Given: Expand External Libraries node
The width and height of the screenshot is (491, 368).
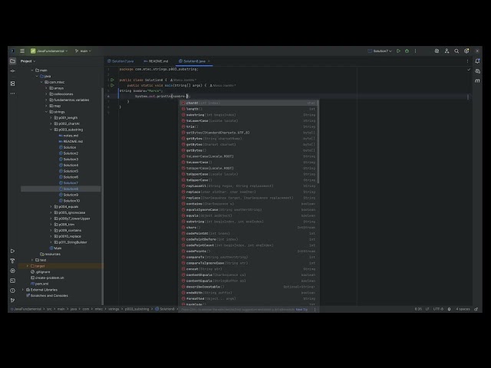Looking at the screenshot, I should coord(22,290).
